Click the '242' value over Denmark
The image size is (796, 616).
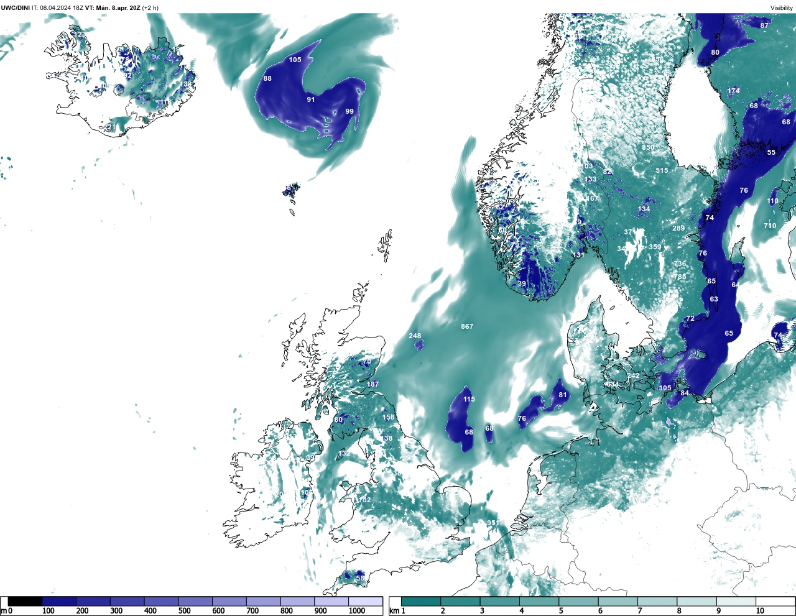point(633,376)
